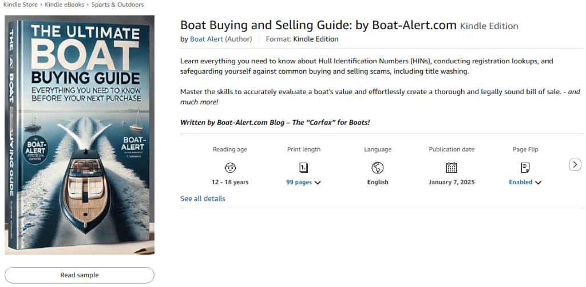Screen dimensions: 586x287
Task: Click the 'Publication date' label
Action: (x=452, y=149)
